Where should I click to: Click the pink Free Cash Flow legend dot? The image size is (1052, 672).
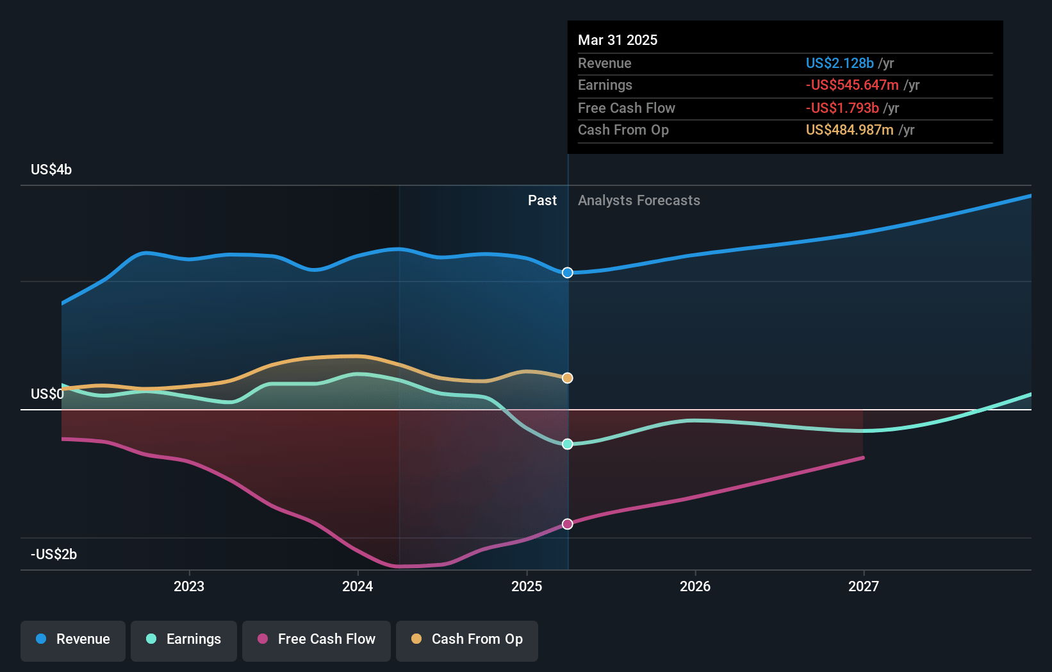(263, 639)
